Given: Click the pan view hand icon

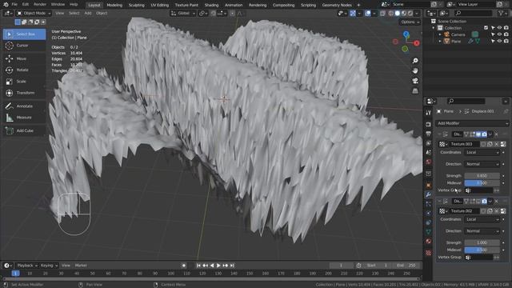Looking at the screenshot, I should (x=415, y=71).
